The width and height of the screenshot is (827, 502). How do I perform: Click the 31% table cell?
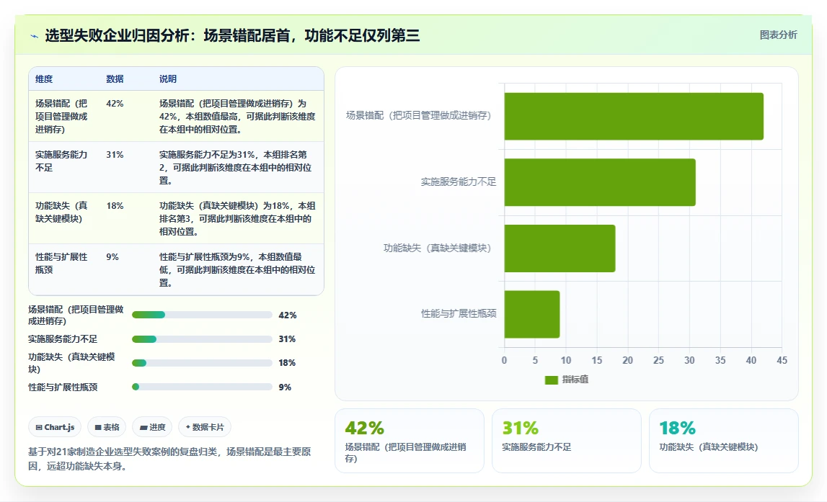[x=115, y=155]
